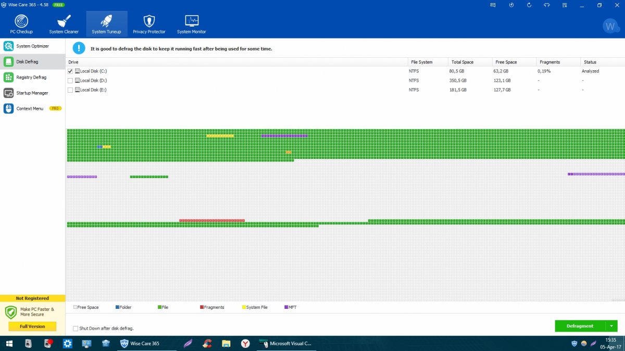Launch Yandex browser from taskbar
This screenshot has width=625, height=351.
(245, 343)
